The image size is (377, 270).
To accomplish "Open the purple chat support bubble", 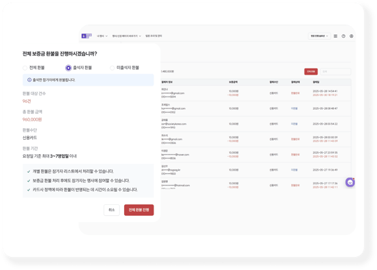I will tap(350, 182).
